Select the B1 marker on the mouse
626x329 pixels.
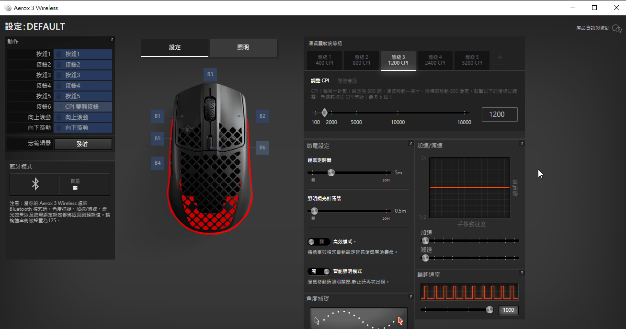157,116
